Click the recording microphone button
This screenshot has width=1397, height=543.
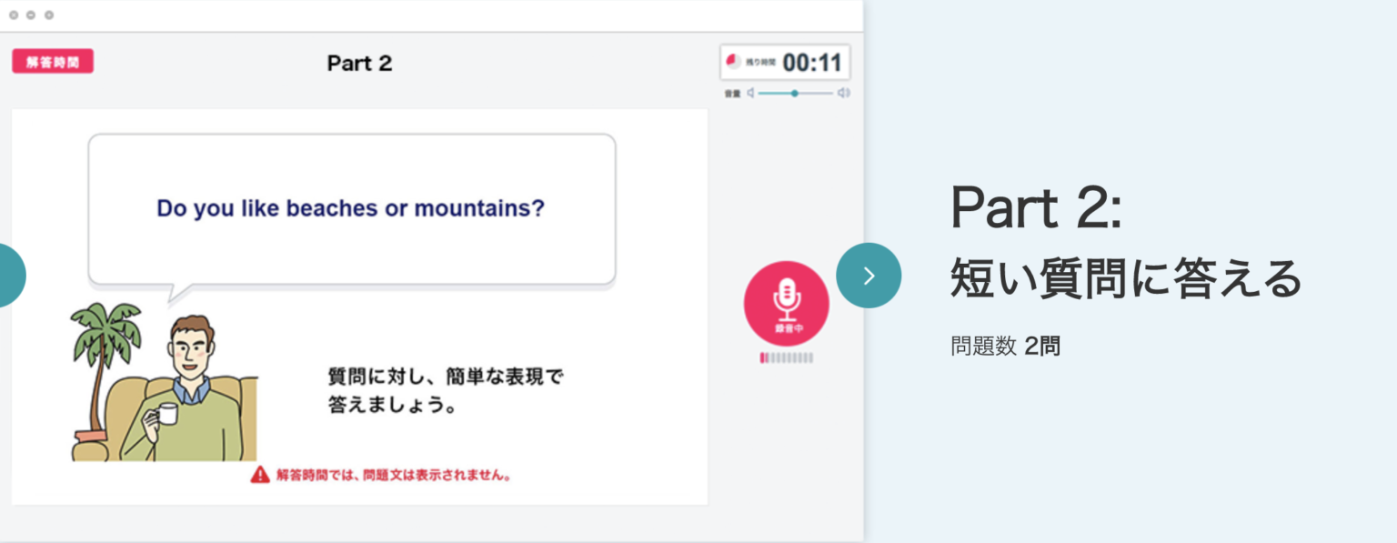[x=785, y=303]
